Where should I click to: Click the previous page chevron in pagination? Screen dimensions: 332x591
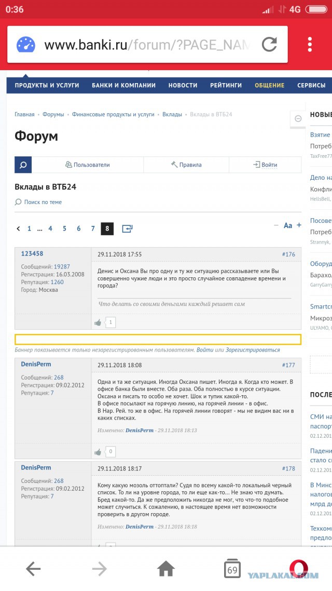[x=18, y=229]
